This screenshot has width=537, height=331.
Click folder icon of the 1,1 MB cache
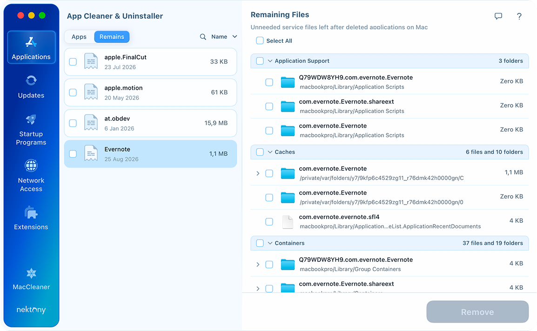[x=288, y=173]
